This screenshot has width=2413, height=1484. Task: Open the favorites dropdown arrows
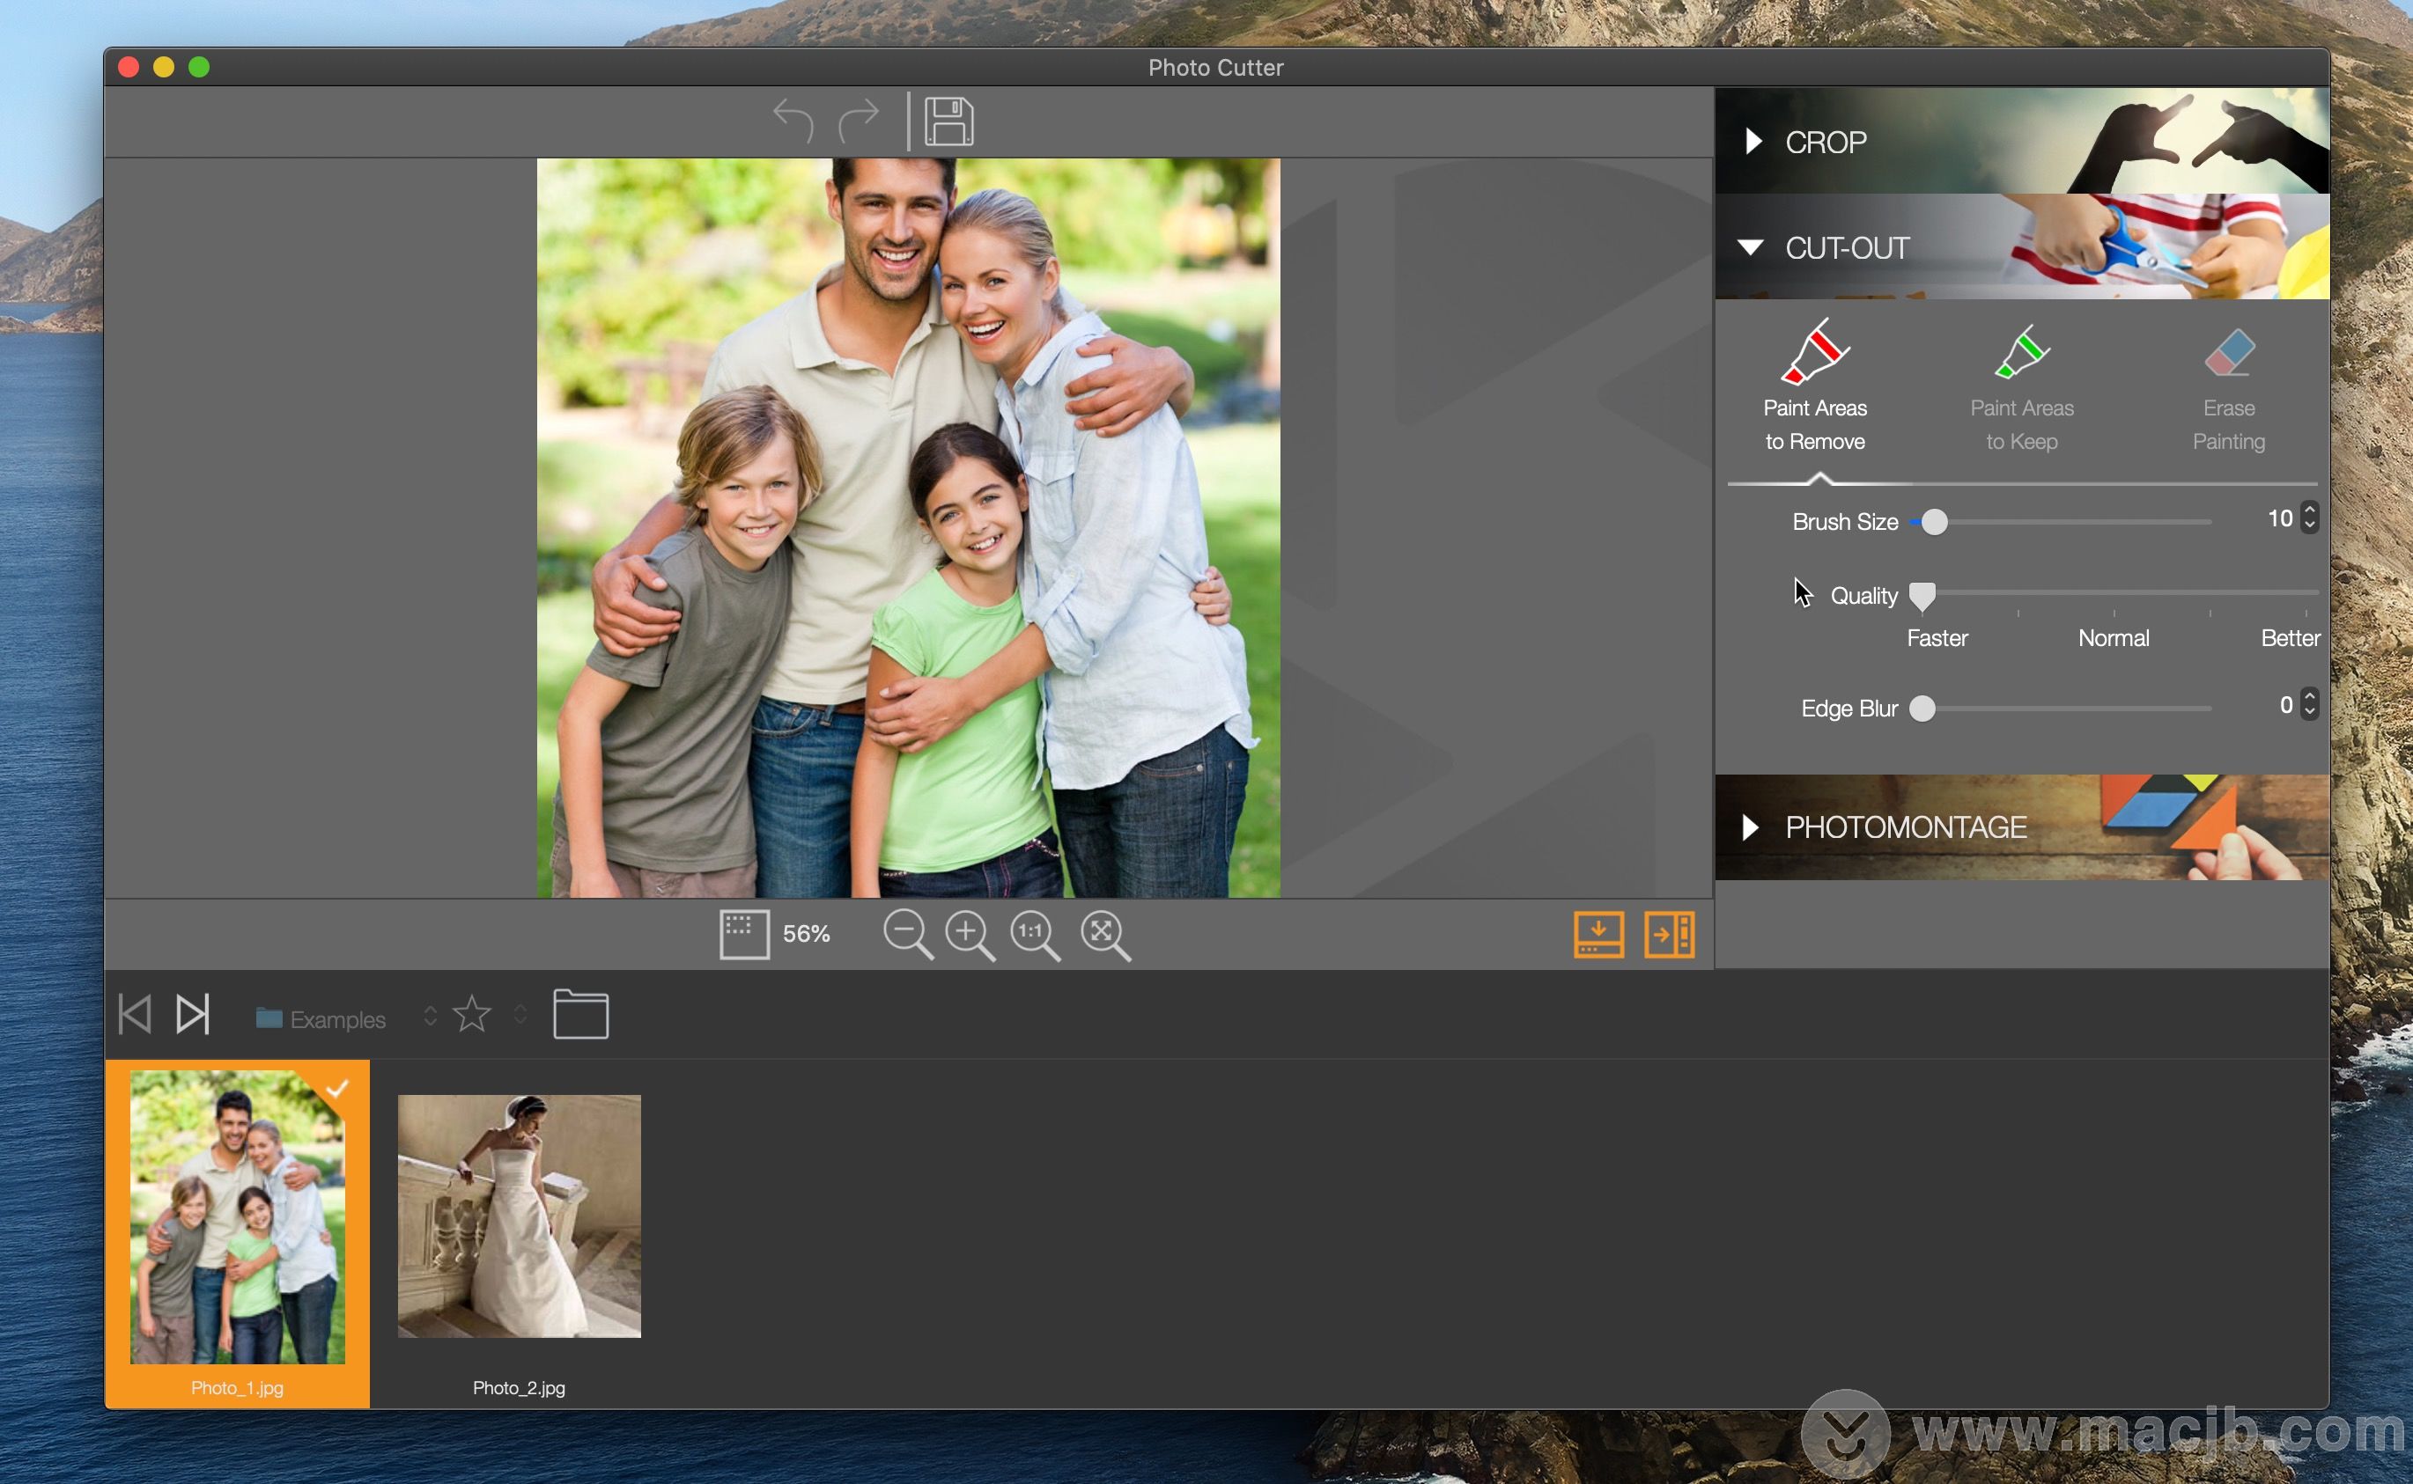coord(520,1015)
